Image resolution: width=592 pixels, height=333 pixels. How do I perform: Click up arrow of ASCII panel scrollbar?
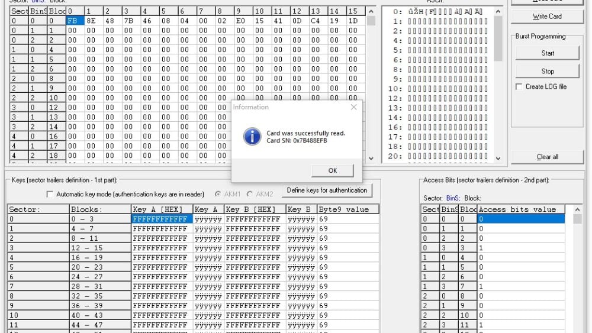coord(498,12)
